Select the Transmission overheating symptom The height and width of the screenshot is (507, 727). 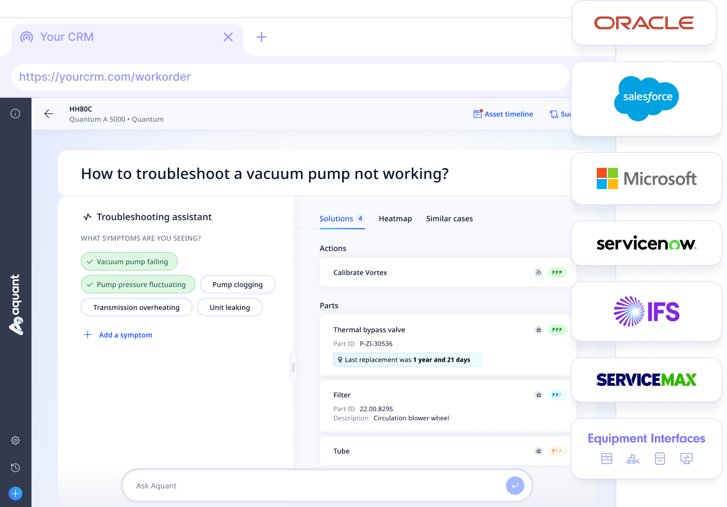tap(136, 307)
